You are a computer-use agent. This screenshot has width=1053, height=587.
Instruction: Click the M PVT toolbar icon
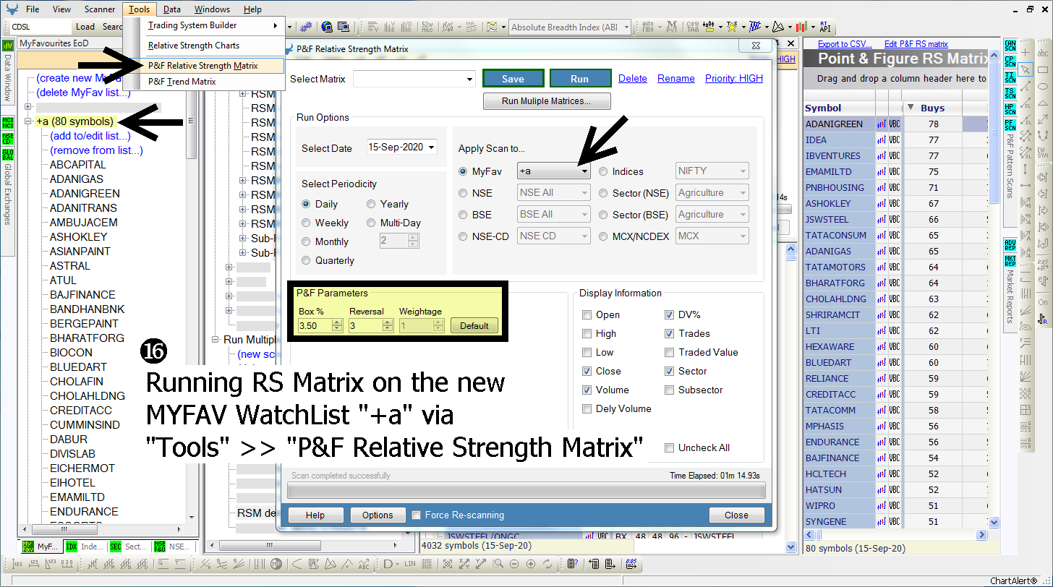(x=672, y=27)
